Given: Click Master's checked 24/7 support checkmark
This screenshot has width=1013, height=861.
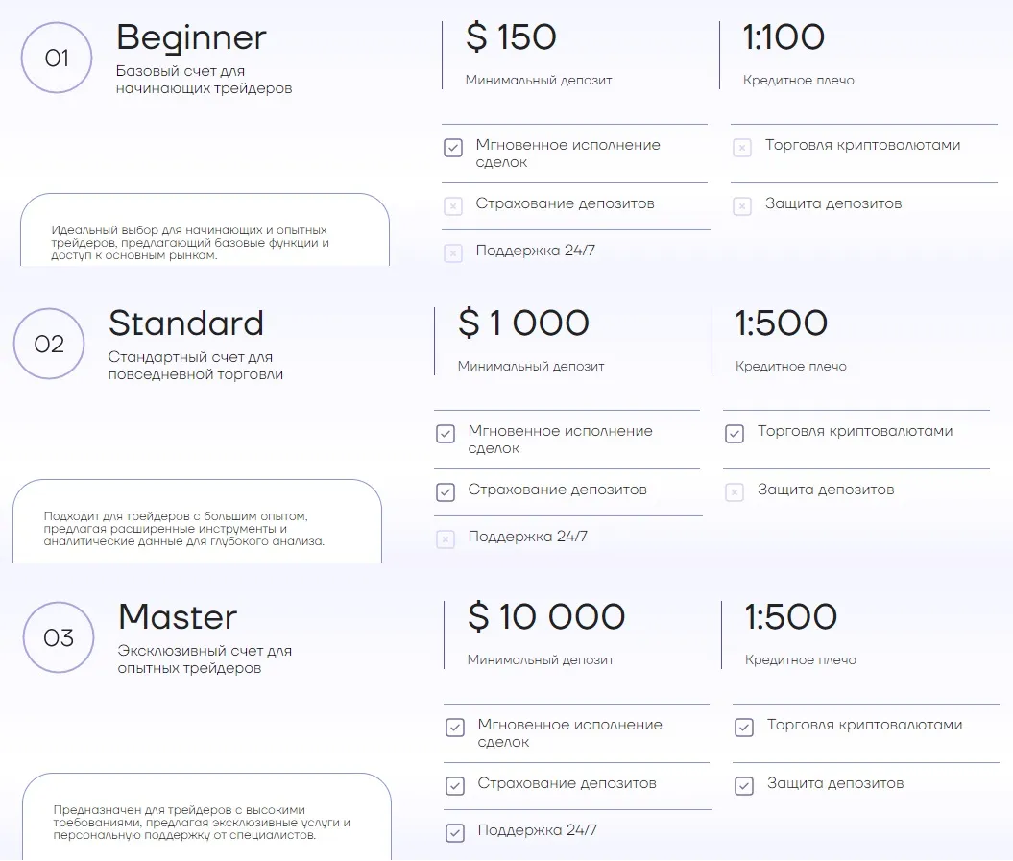Looking at the screenshot, I should (x=455, y=832).
